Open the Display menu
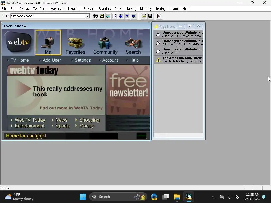Viewport: 271px width, 203px height. (x=24, y=9)
